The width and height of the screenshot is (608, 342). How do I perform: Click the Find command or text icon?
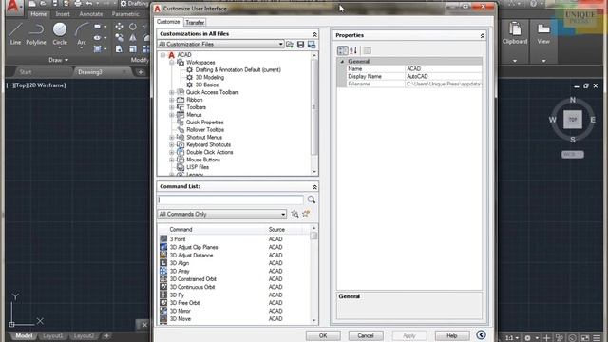click(294, 214)
